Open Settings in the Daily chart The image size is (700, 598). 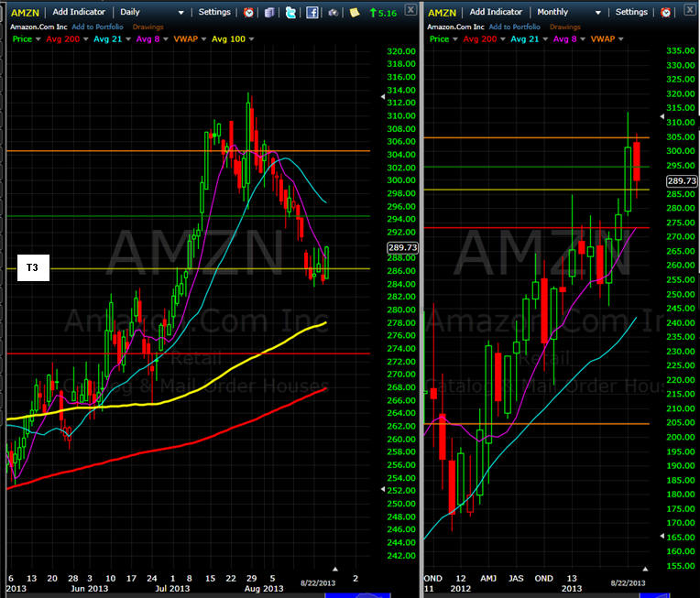[x=214, y=12]
